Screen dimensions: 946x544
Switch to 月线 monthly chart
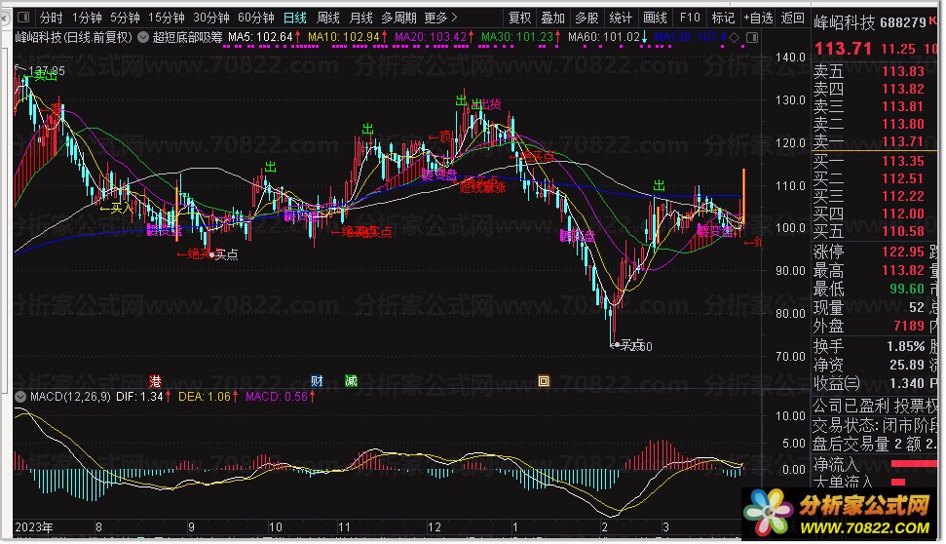pos(360,19)
